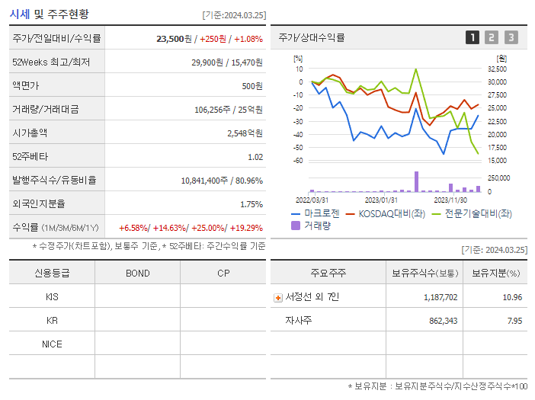Click the green 전문기술대비(좌) legend marker
Screen dimensions: 535x400
[436, 214]
